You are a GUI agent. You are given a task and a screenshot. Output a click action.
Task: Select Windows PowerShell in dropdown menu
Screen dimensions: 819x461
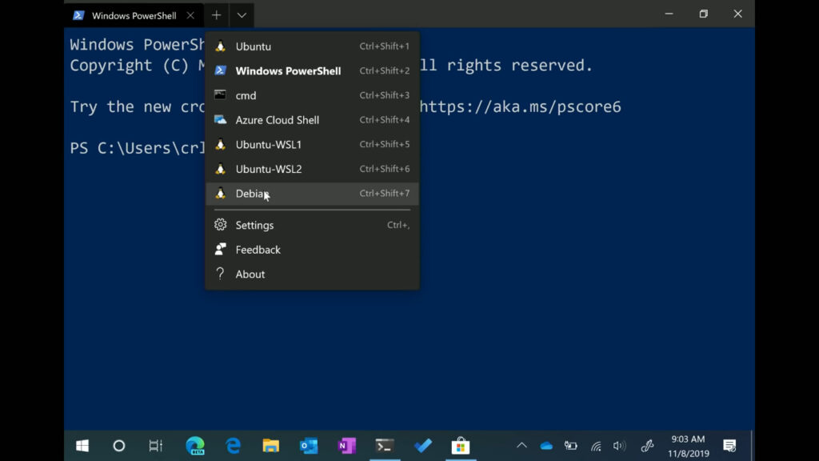(x=313, y=71)
